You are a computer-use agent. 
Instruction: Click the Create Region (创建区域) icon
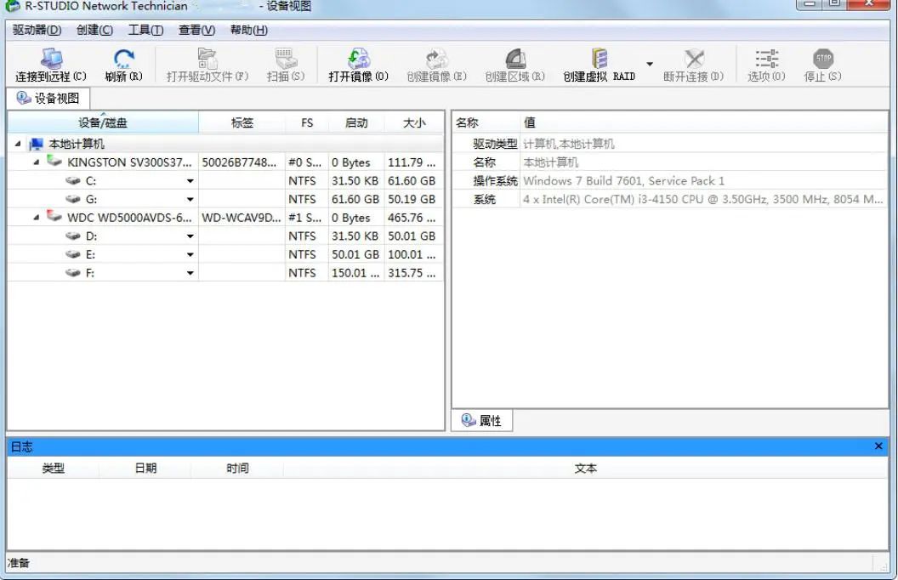514,59
